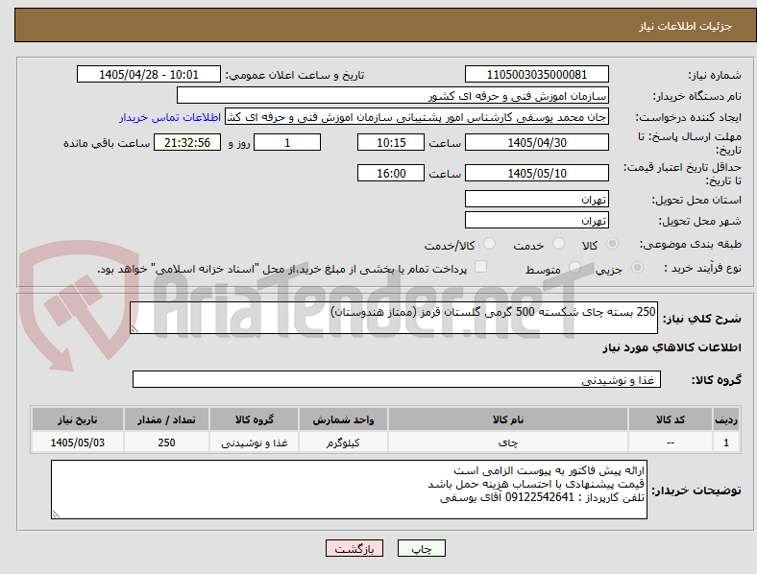757x574 pixels.
Task: Select the کالا/خدمت radio button
Action: tap(490, 244)
